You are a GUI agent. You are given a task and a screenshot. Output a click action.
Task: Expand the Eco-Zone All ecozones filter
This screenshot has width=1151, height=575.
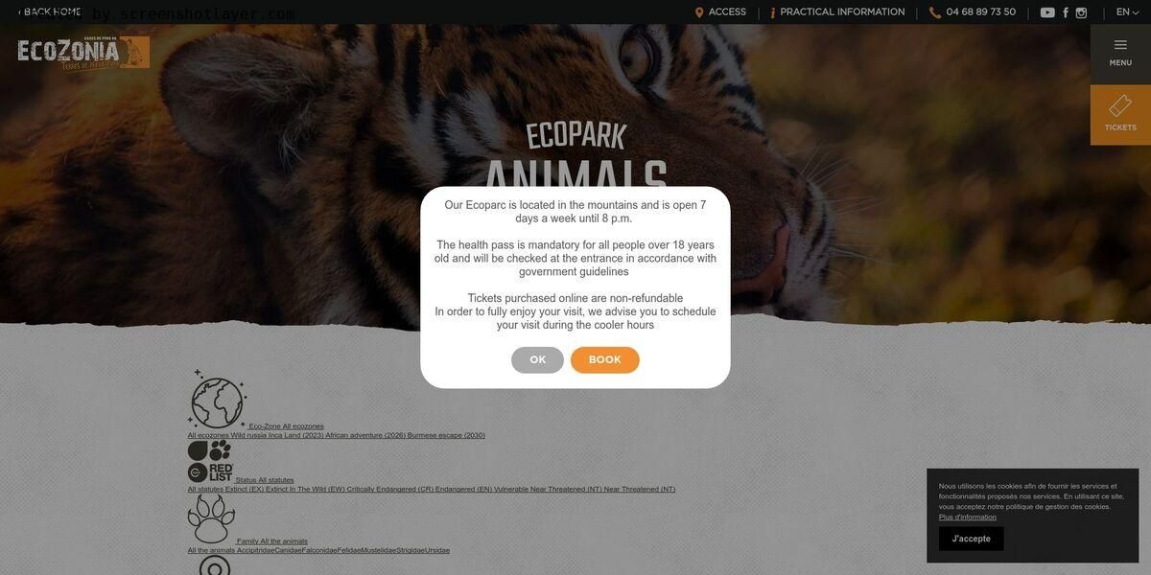click(287, 426)
